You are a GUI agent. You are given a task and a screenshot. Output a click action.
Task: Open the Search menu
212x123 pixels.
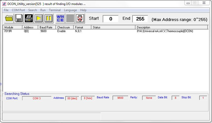33,10
